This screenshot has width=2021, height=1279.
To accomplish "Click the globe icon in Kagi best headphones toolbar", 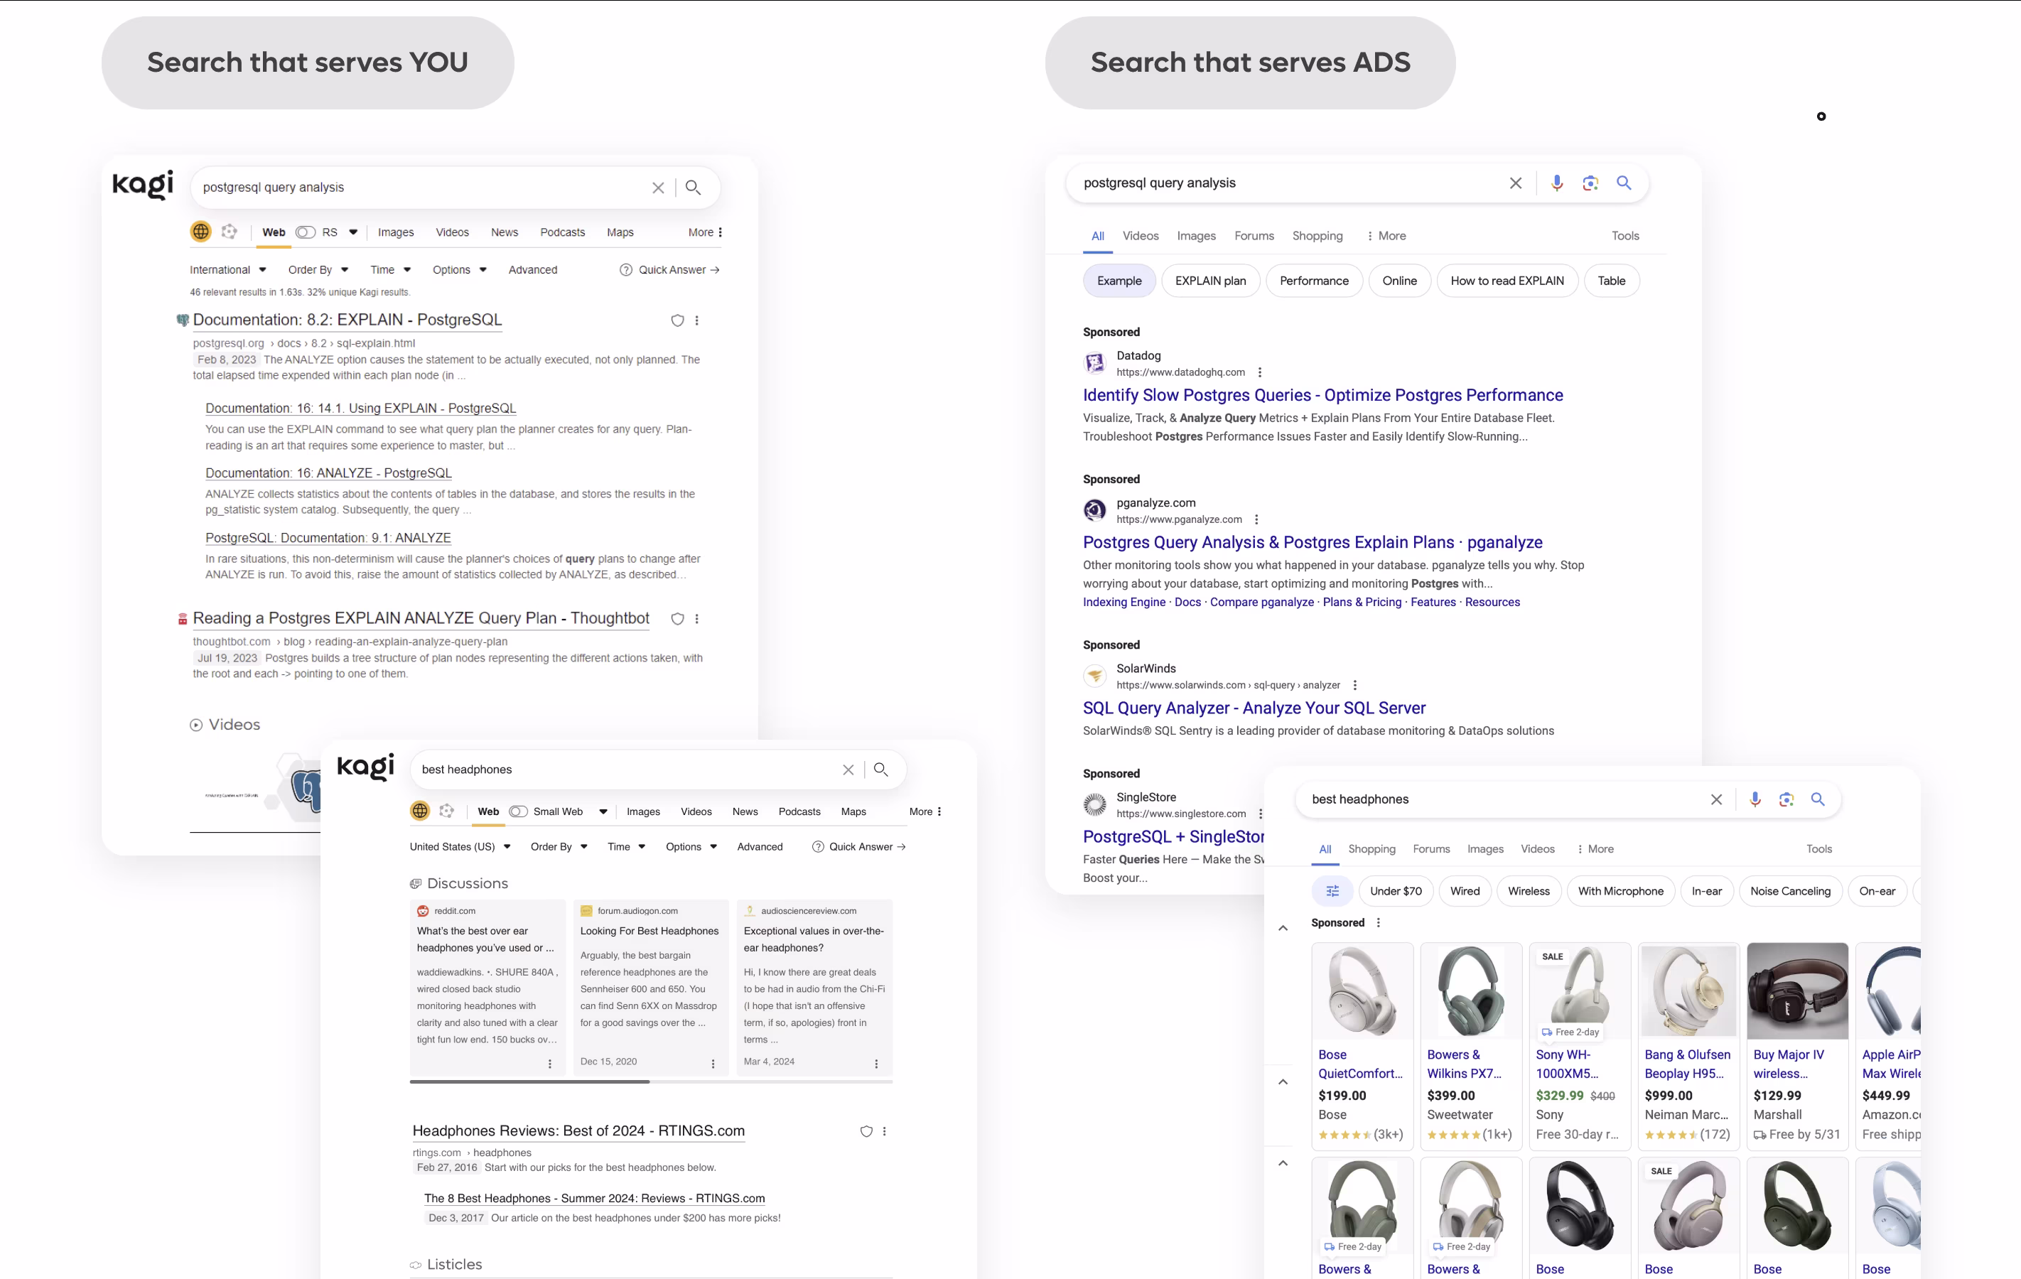I will 420,811.
